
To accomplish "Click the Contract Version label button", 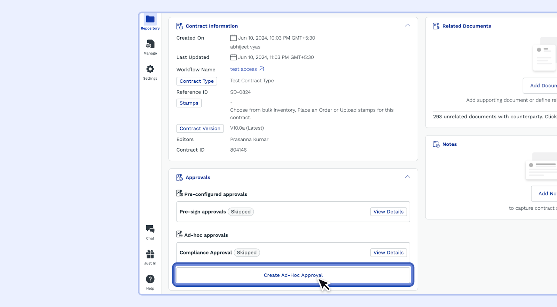I will 200,128.
